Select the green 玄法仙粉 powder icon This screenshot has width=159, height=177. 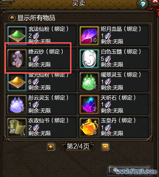pos(17,36)
